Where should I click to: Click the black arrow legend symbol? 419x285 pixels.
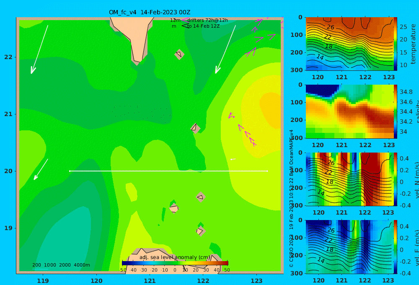[185, 26]
